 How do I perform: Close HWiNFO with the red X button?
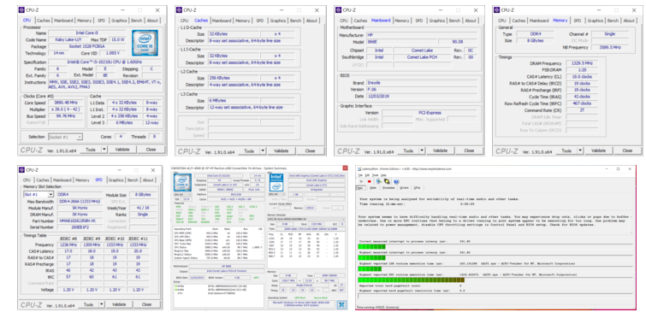coord(345,168)
